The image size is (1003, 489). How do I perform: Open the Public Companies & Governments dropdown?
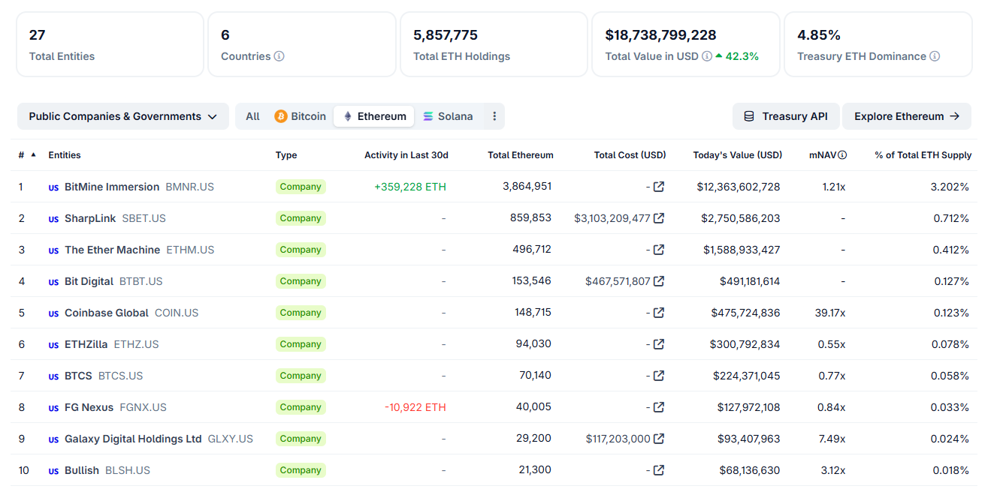[122, 116]
